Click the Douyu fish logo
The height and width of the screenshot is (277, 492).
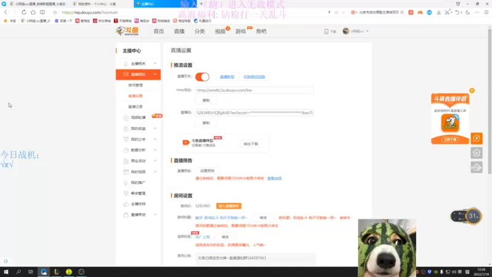127,31
